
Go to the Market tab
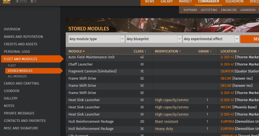[185, 2]
